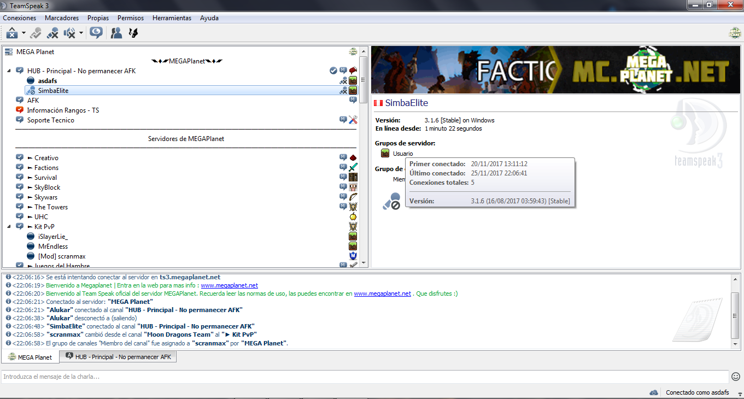Open the dropdown arrow beside the disconnect icon
This screenshot has width=744, height=399.
[24, 33]
